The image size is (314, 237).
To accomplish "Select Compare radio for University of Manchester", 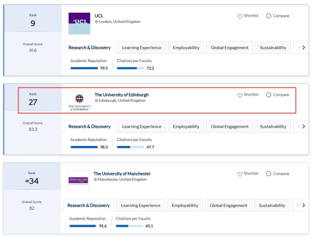I will tap(269, 174).
